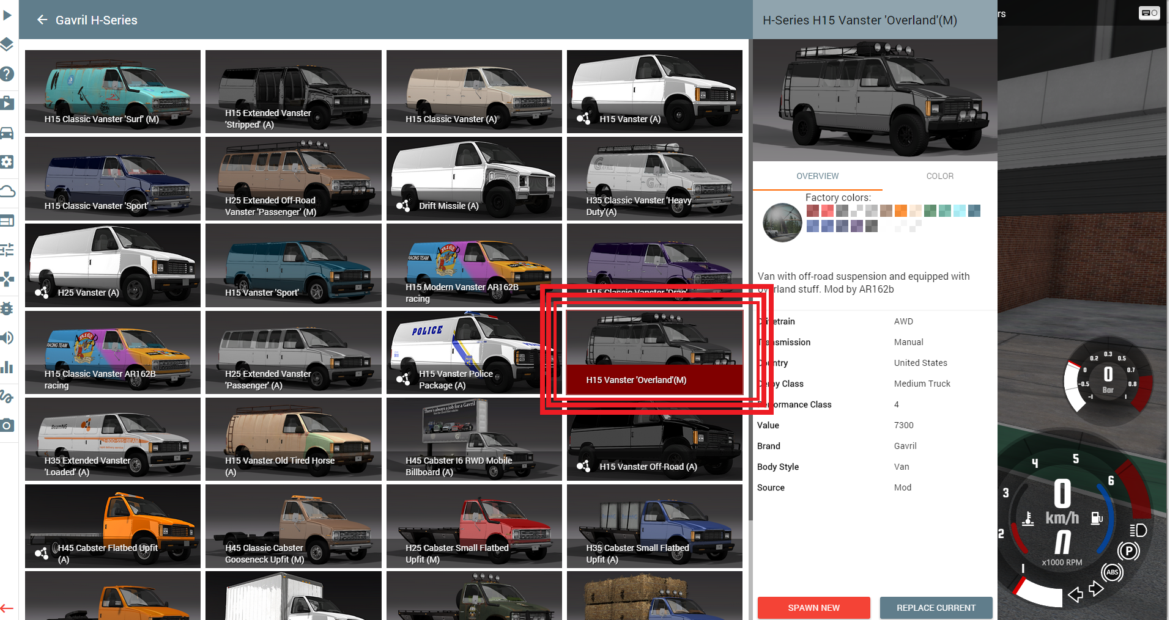Open the performance bar chart icon
The image size is (1170, 620).
tap(7, 367)
